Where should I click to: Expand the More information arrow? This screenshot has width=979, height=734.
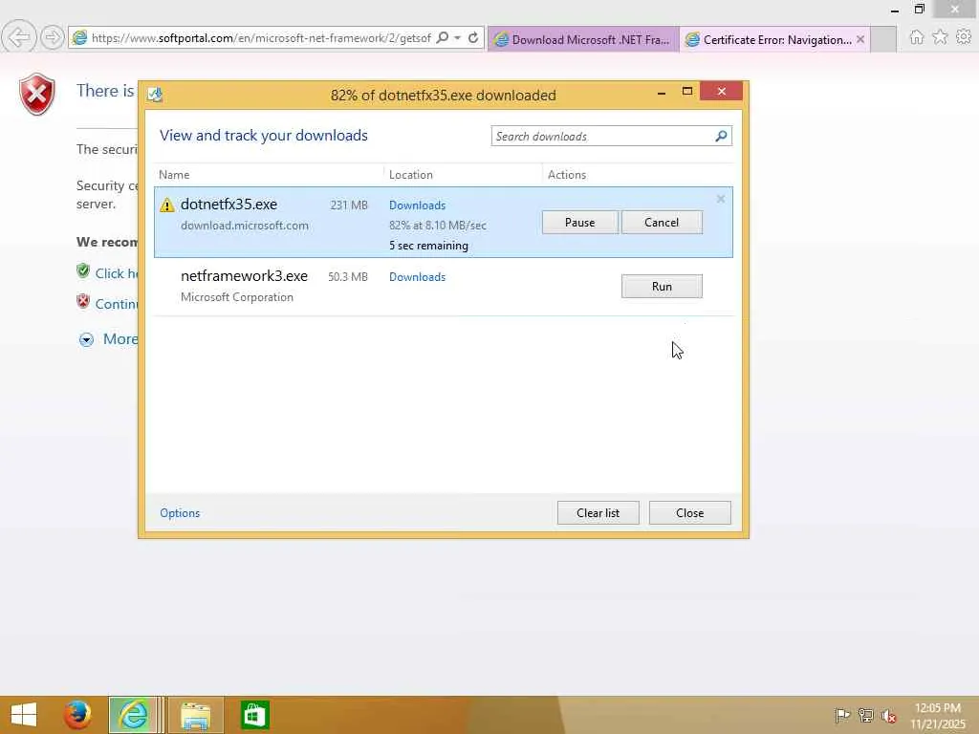pos(86,339)
